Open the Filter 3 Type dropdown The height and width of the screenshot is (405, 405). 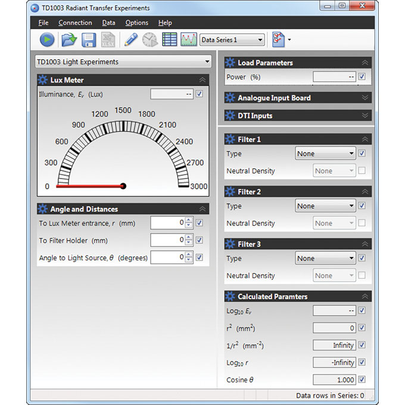pos(325,258)
